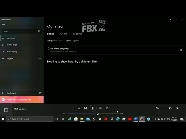Go to Now playing
Image resolution: width=186 pixels, height=139 pixels.
(x=22, y=52)
